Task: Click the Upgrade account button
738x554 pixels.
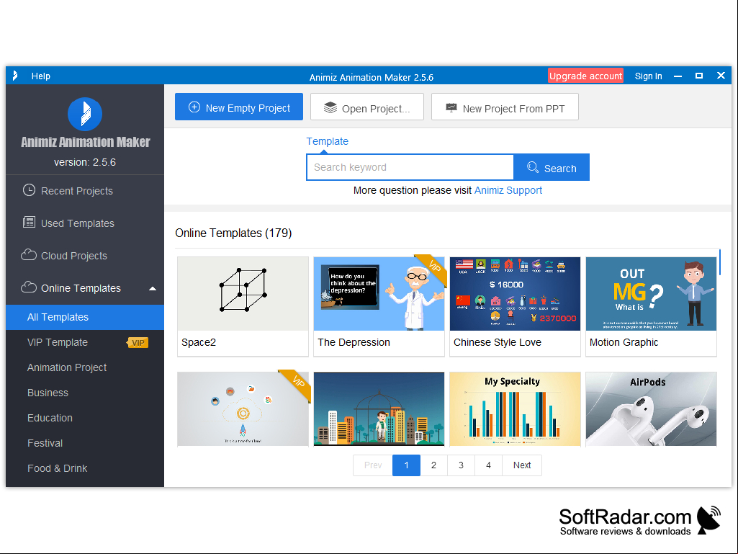Action: (x=585, y=76)
